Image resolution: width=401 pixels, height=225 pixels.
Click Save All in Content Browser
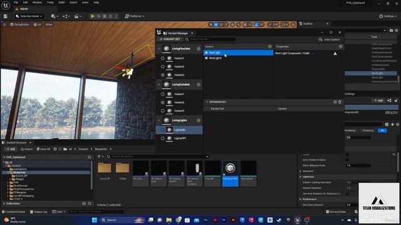tap(43, 149)
